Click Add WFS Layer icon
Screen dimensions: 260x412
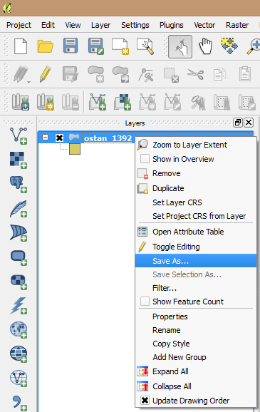tap(19, 378)
